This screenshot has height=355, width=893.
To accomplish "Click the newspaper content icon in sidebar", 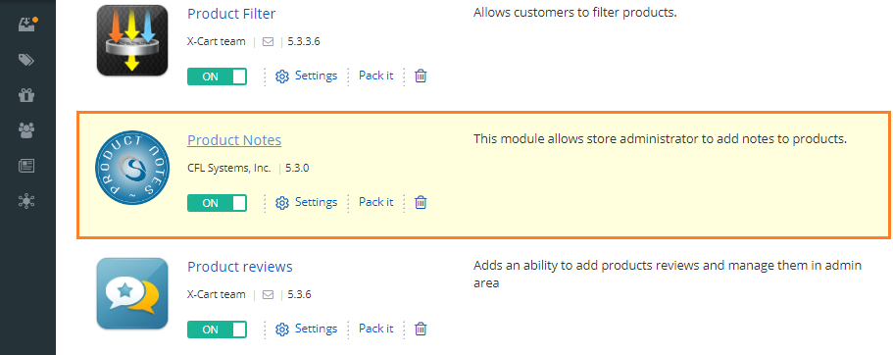I will point(26,166).
